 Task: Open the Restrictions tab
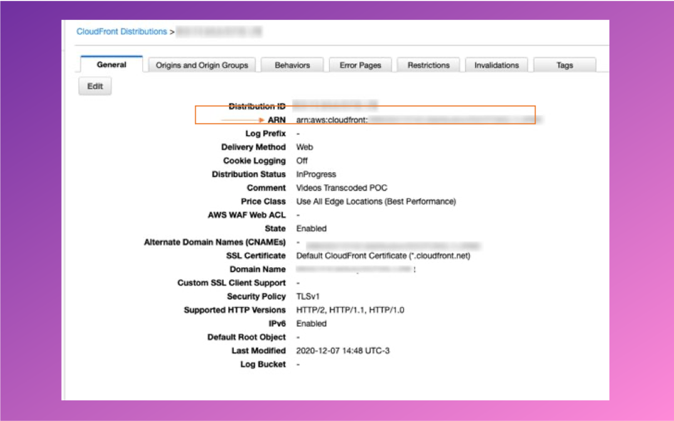428,65
